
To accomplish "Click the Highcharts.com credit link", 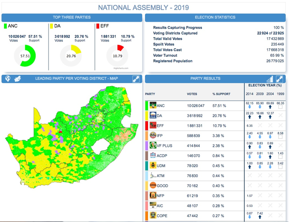I will (121, 68).
